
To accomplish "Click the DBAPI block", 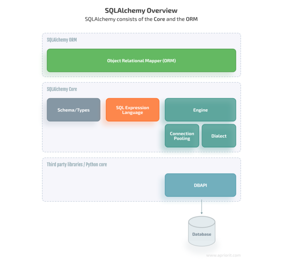I will pos(200,185).
